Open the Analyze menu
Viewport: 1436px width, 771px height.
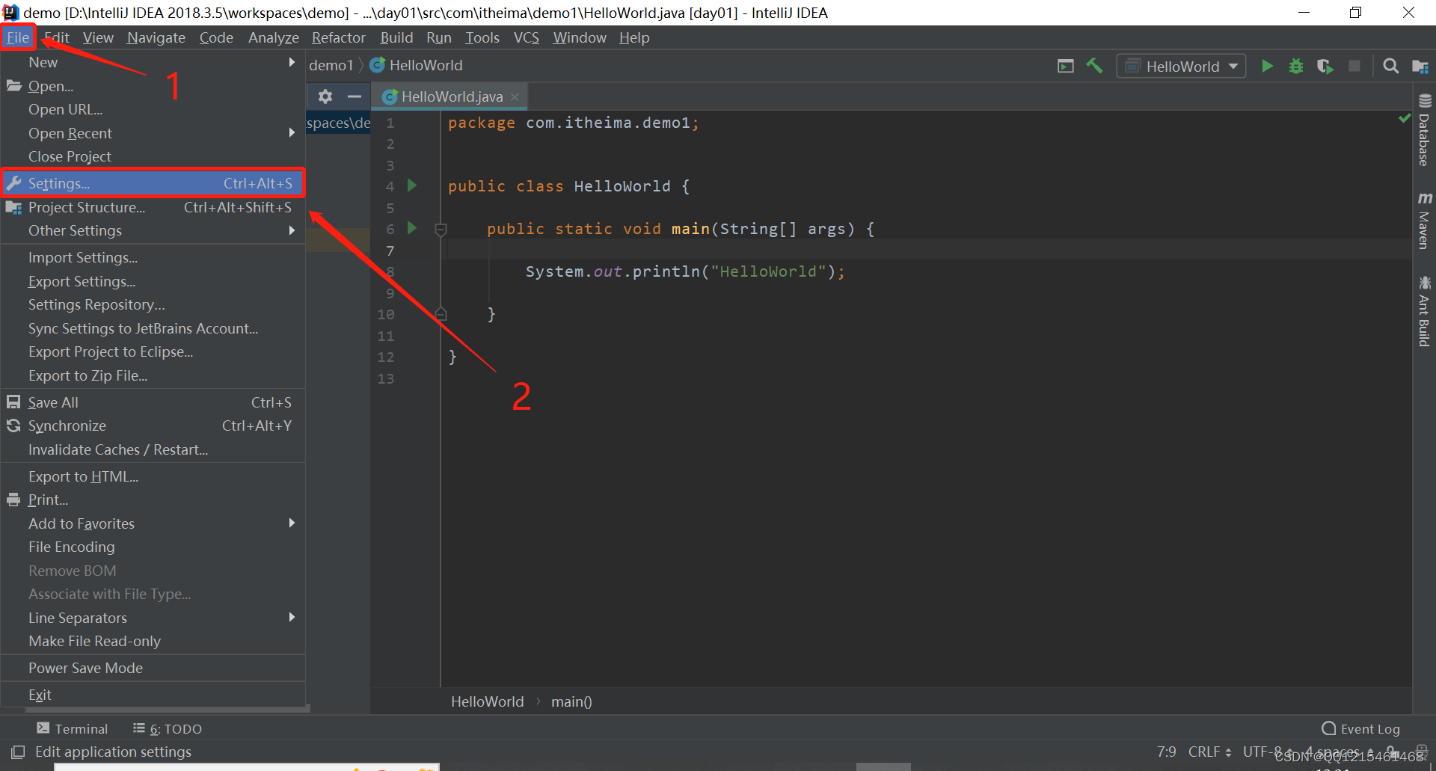click(274, 37)
